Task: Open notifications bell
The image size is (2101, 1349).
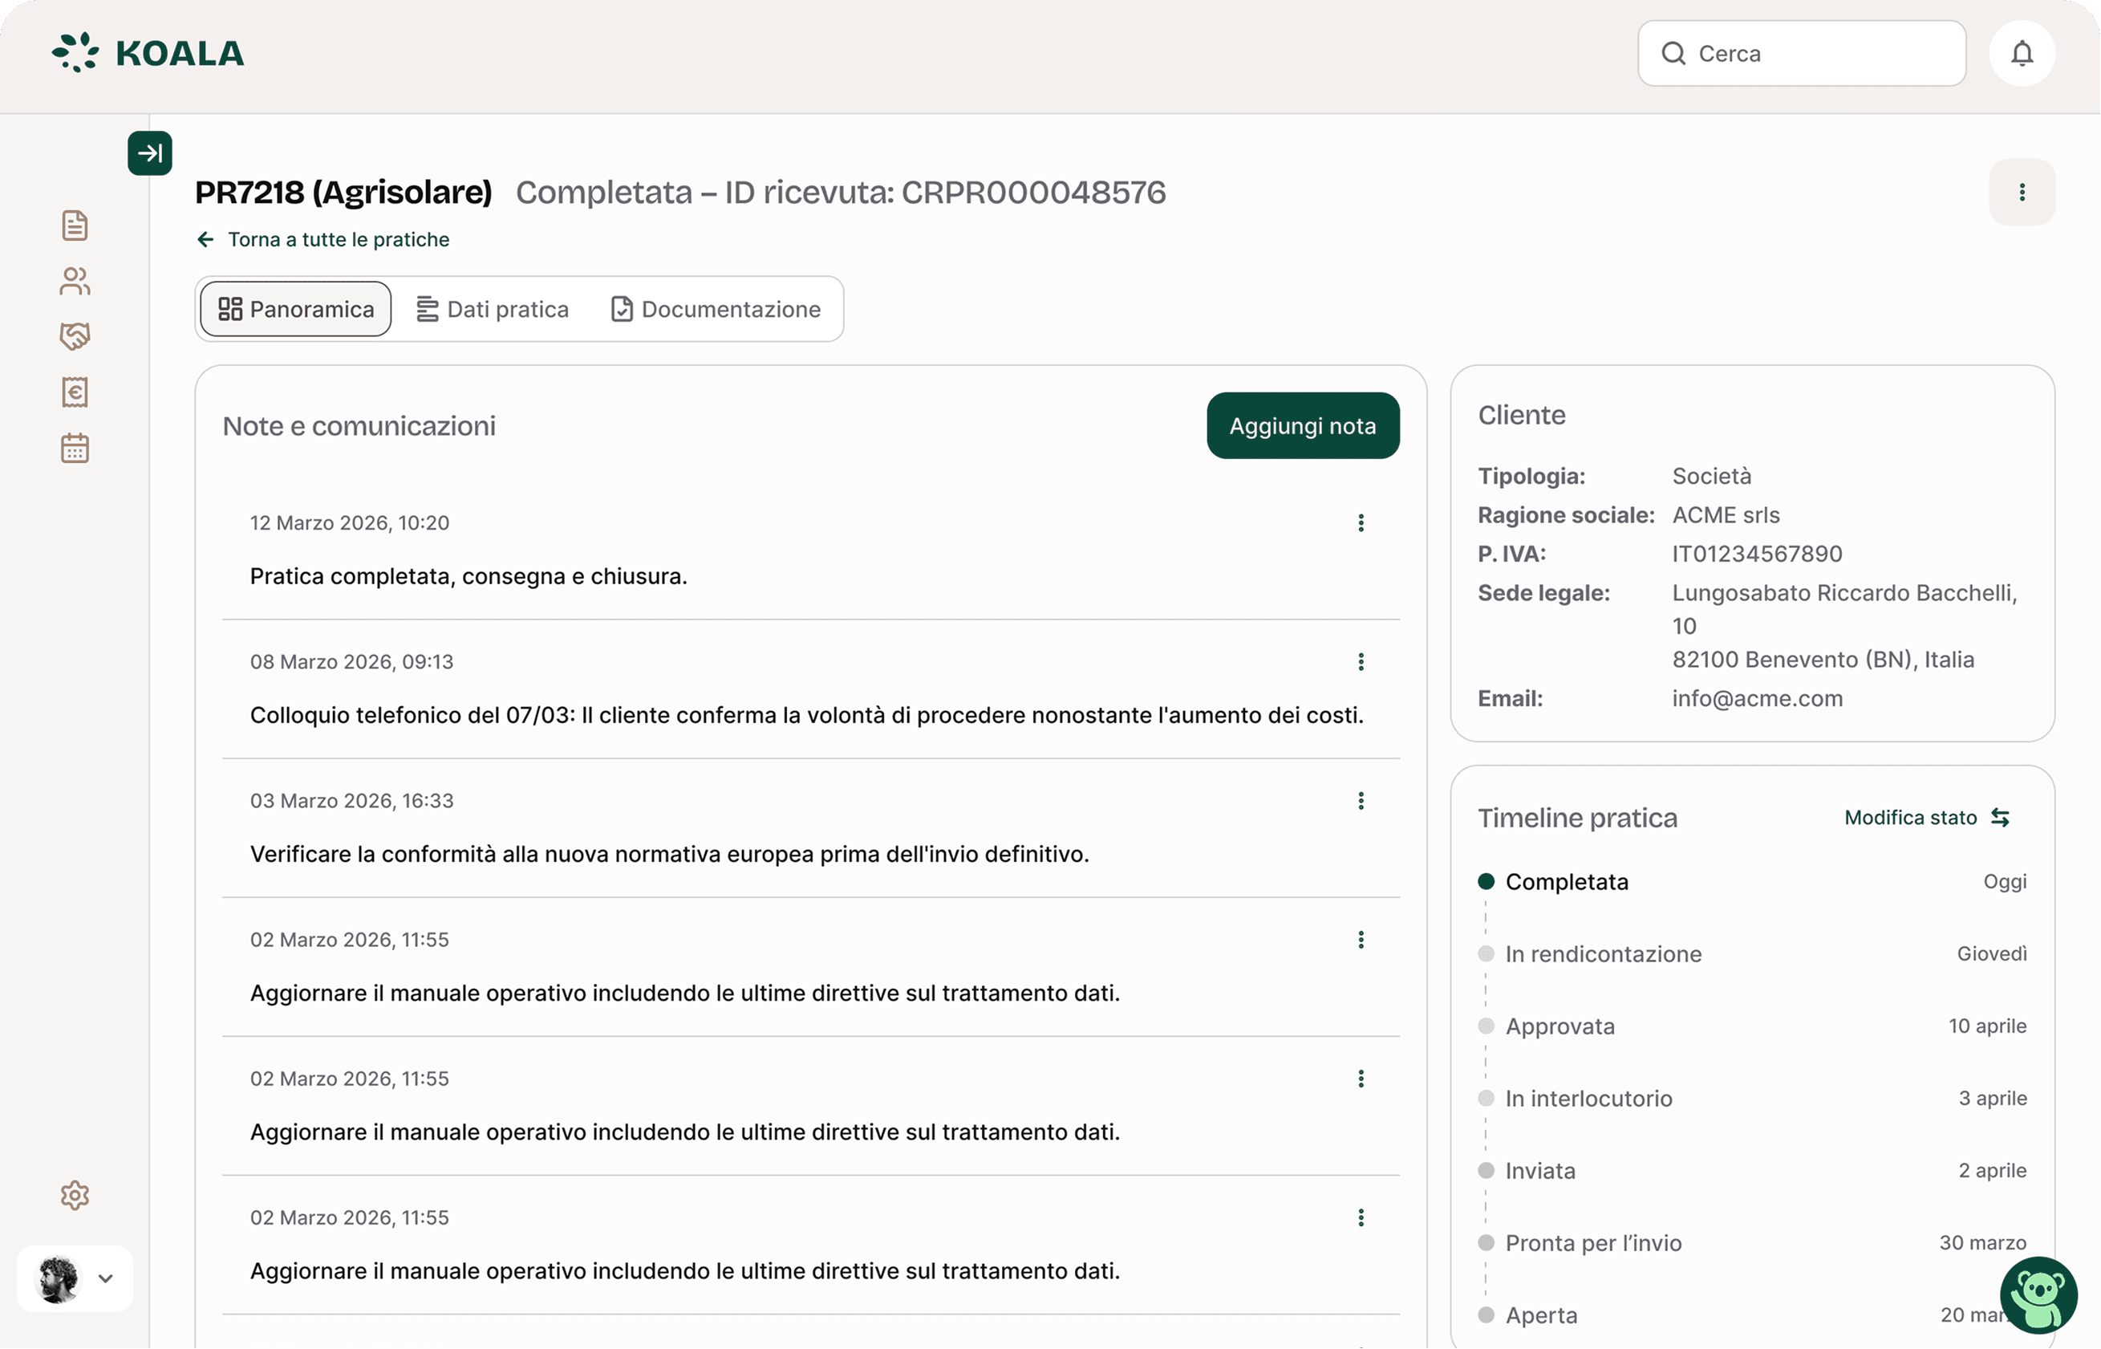Action: pos(2022,54)
